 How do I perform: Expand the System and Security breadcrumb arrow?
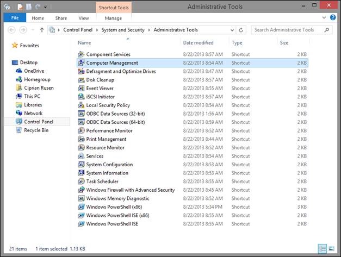coord(149,30)
